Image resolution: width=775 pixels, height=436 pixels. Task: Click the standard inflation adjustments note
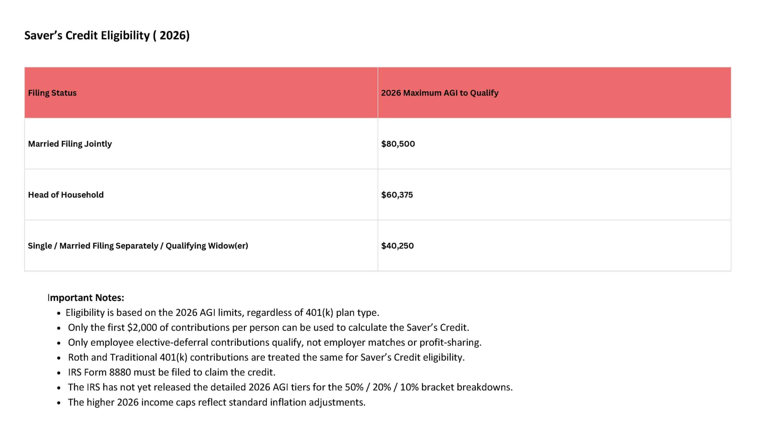tap(216, 402)
